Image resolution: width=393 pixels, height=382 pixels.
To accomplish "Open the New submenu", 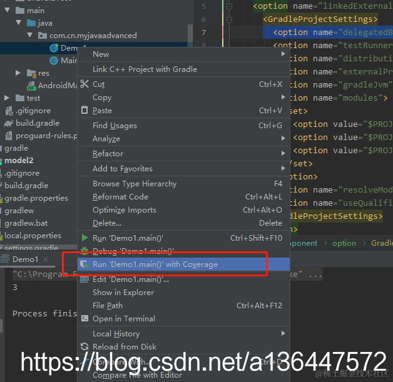I will [183, 54].
